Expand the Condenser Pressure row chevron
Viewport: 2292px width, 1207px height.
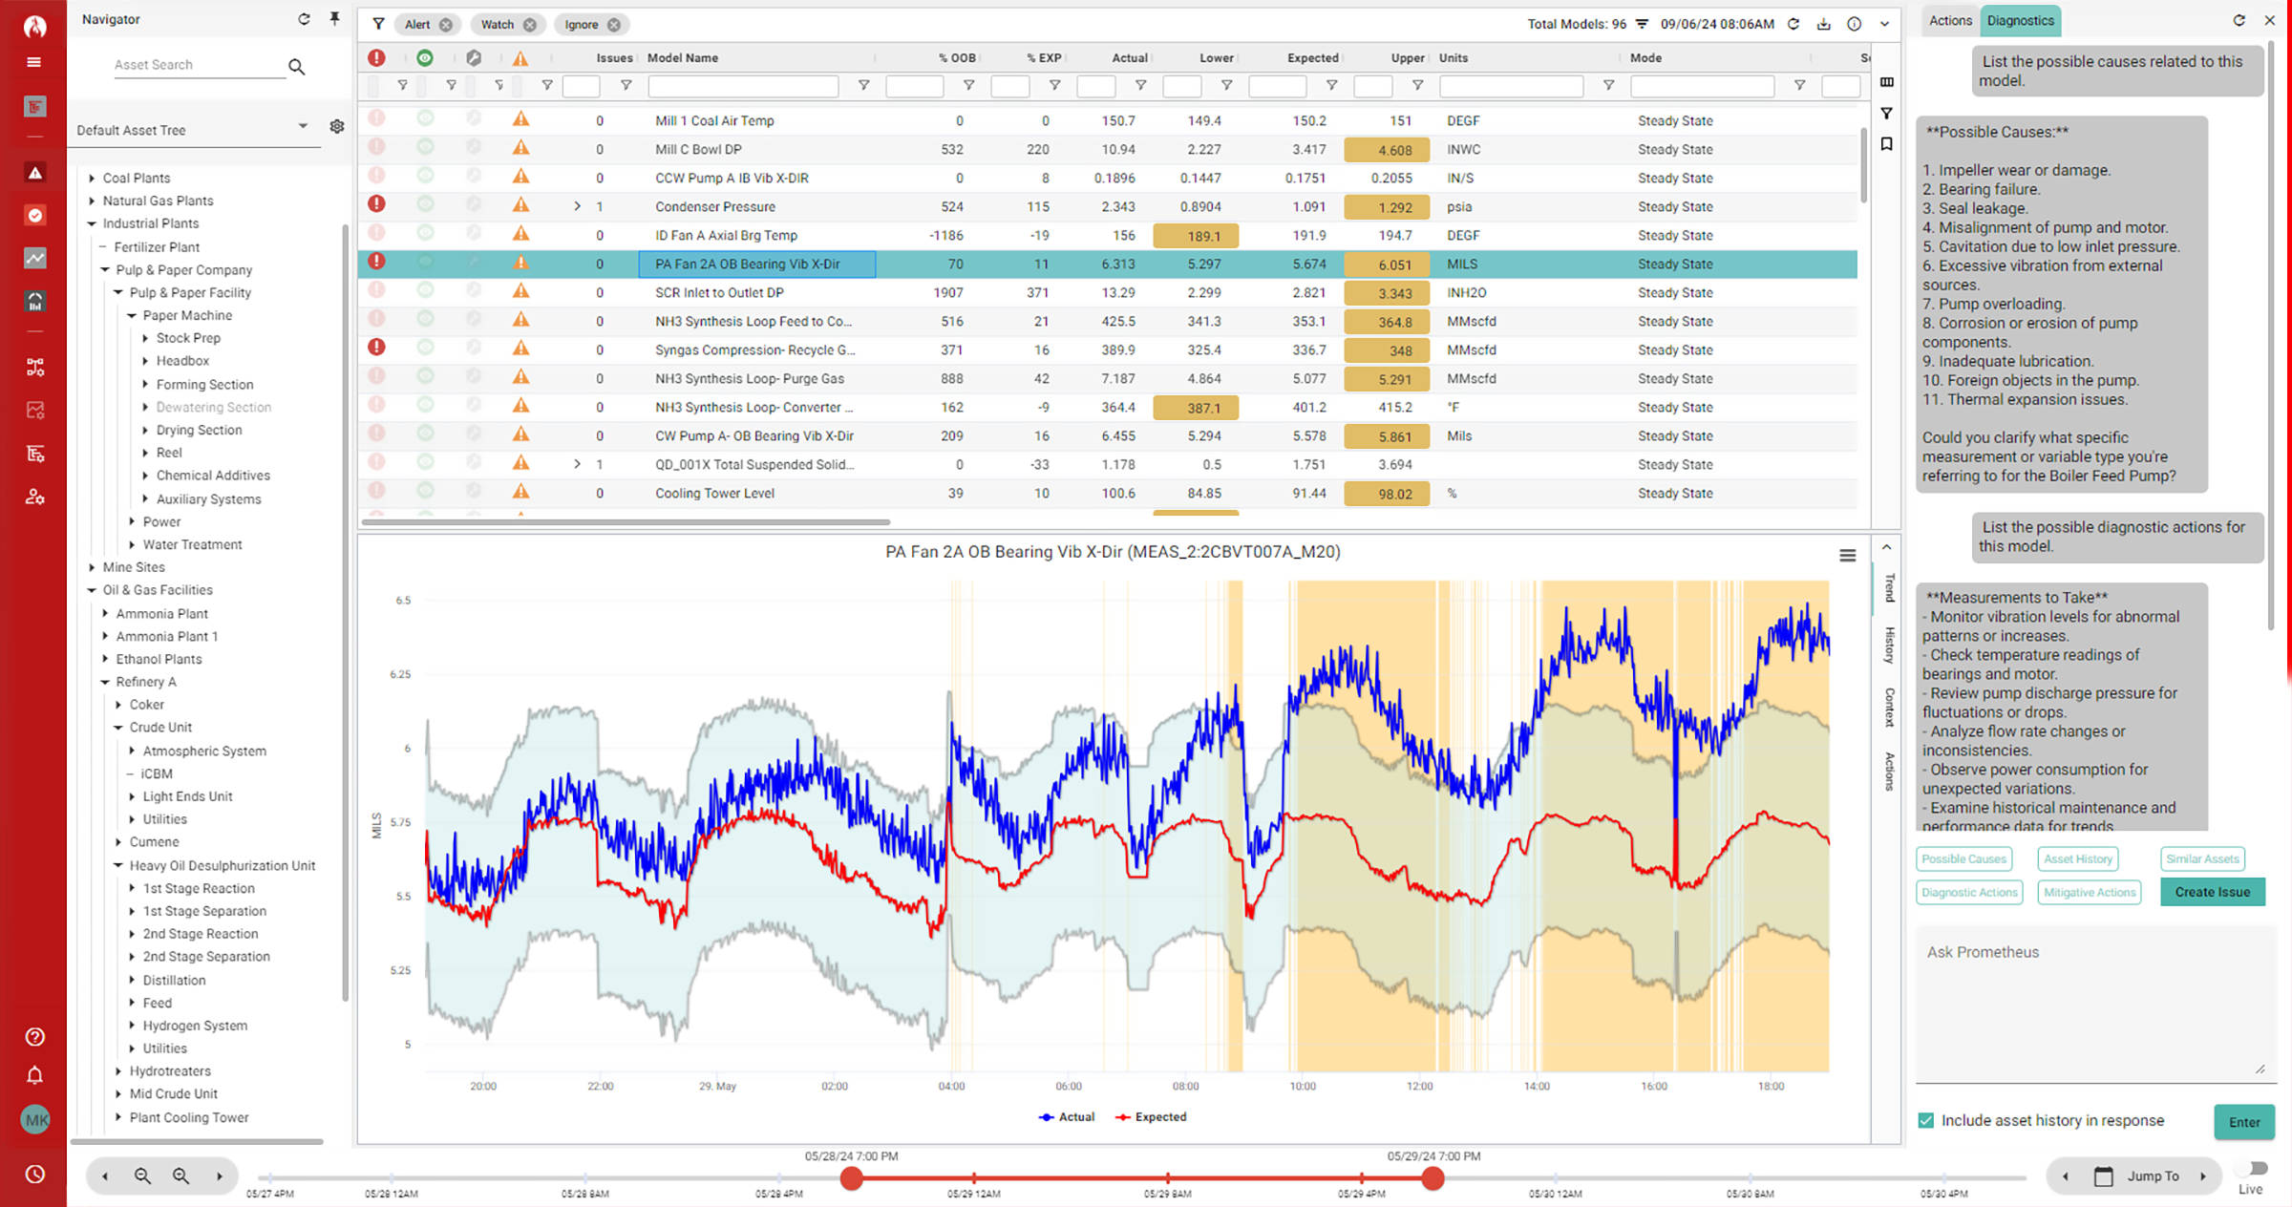[577, 206]
